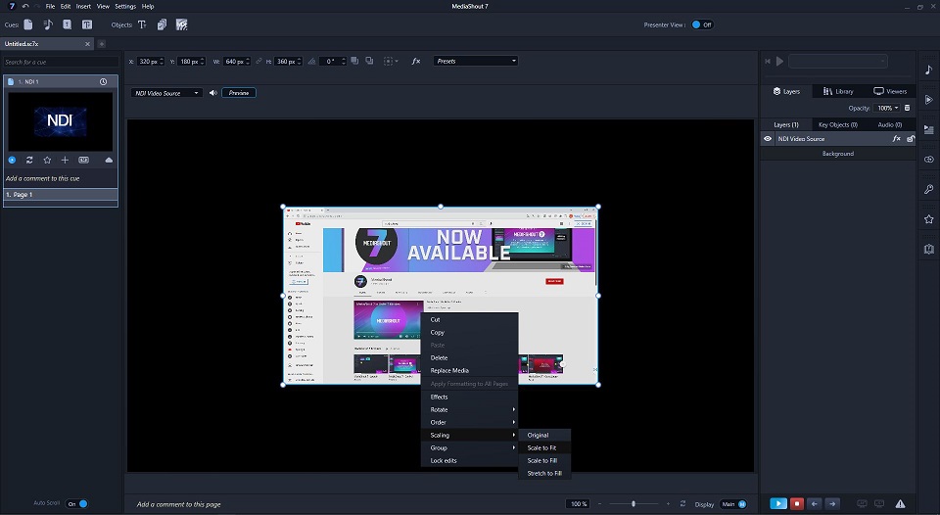The width and height of the screenshot is (940, 515).
Task: Click the Preview button
Action: tap(239, 93)
